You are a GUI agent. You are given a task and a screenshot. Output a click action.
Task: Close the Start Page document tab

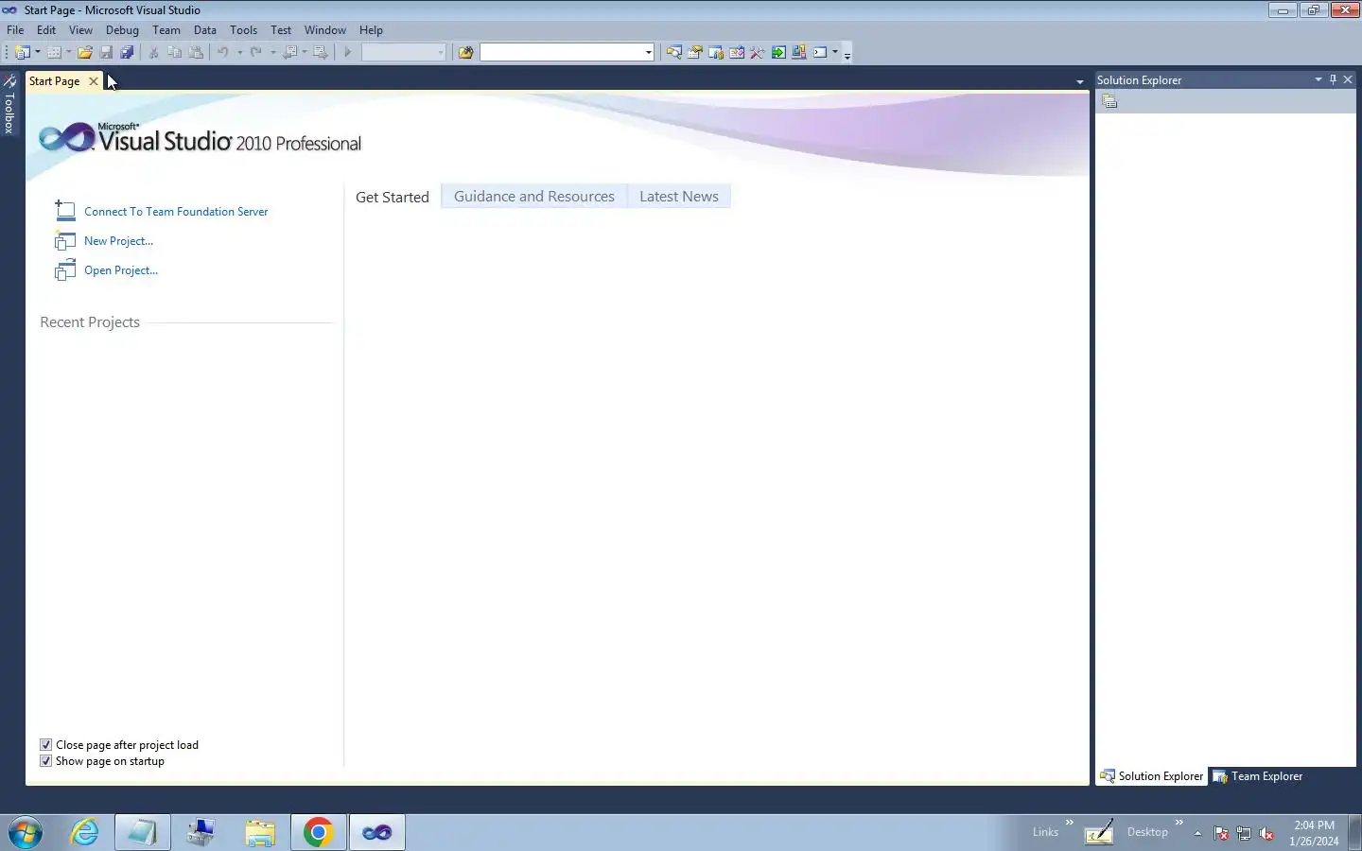[x=94, y=81]
